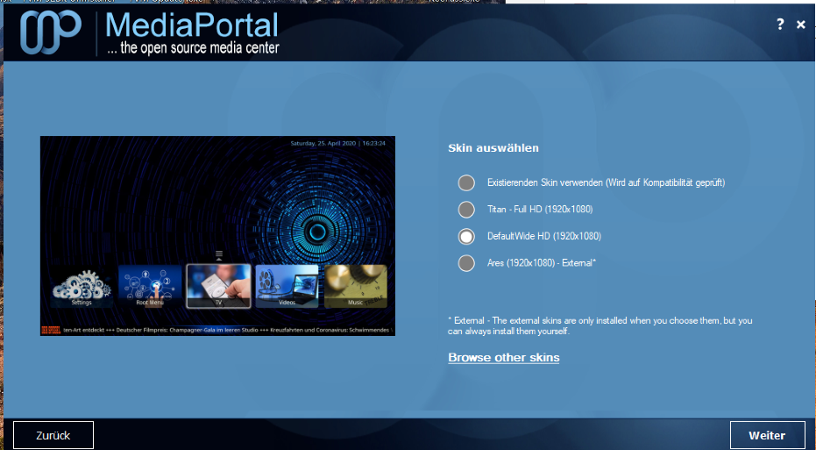Screen dimensions: 816x450
Task: Click the MediaPortal logo icon
Action: point(52,32)
